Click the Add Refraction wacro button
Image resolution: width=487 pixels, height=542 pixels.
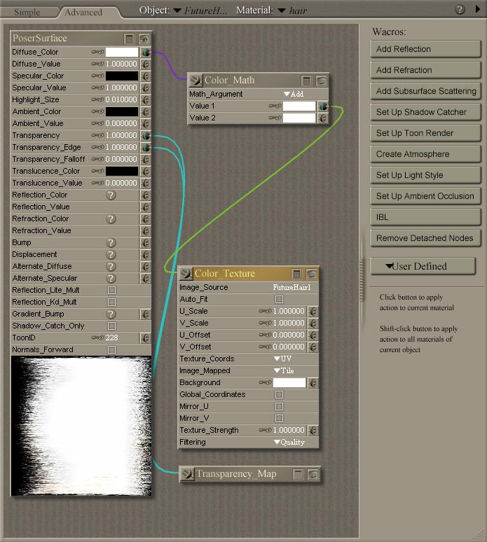click(x=425, y=70)
